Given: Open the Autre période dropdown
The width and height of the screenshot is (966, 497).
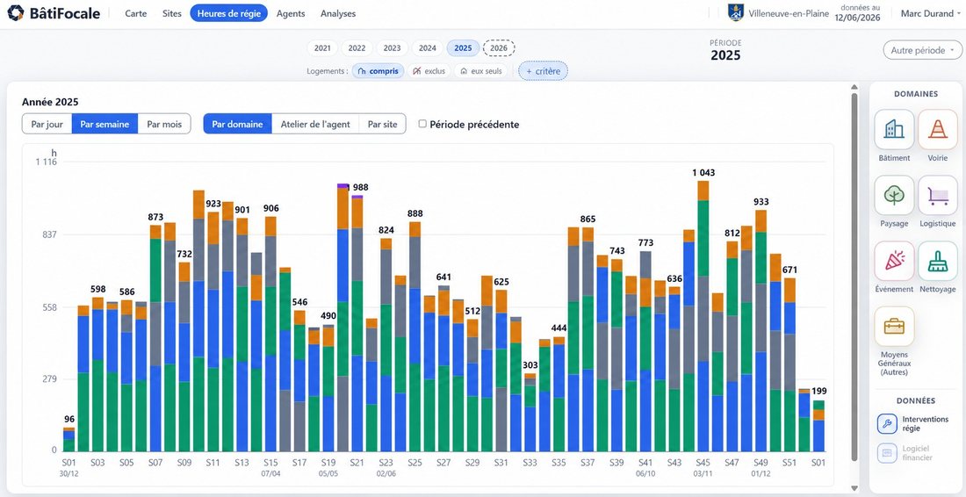Looking at the screenshot, I should [x=922, y=51].
